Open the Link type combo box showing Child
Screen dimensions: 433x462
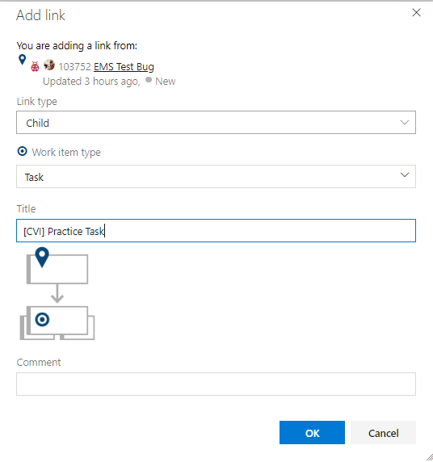tap(216, 122)
